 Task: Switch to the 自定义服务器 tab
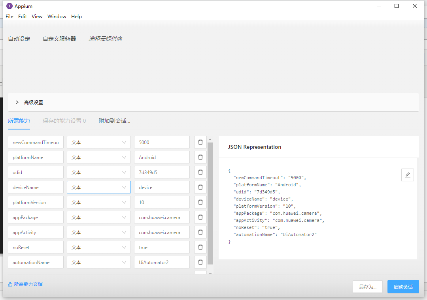tap(59, 39)
